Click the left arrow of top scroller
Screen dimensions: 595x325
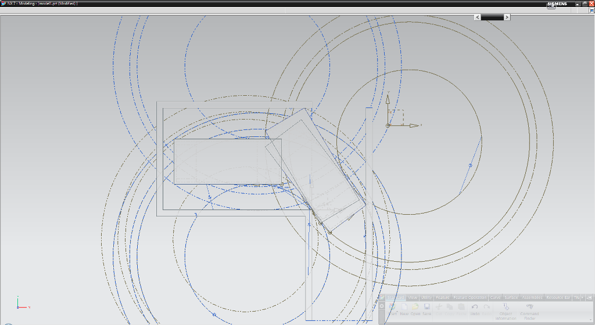(x=478, y=17)
